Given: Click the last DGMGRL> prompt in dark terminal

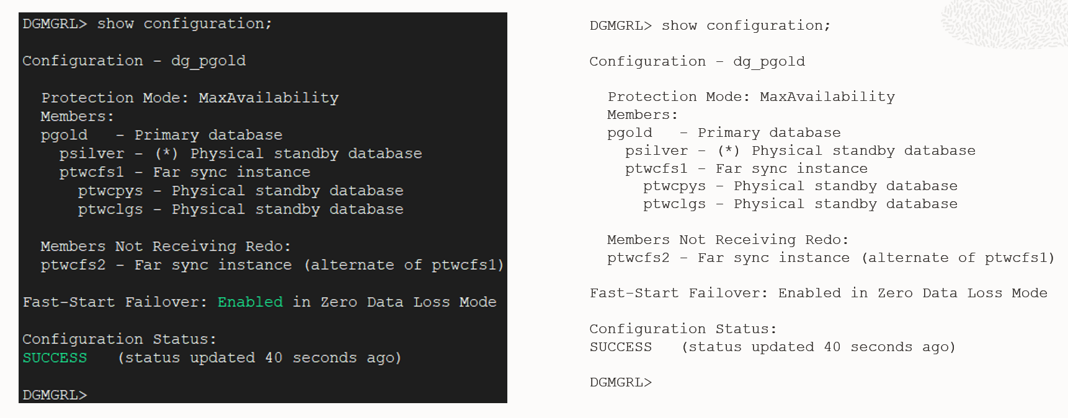Looking at the screenshot, I should tap(55, 394).
